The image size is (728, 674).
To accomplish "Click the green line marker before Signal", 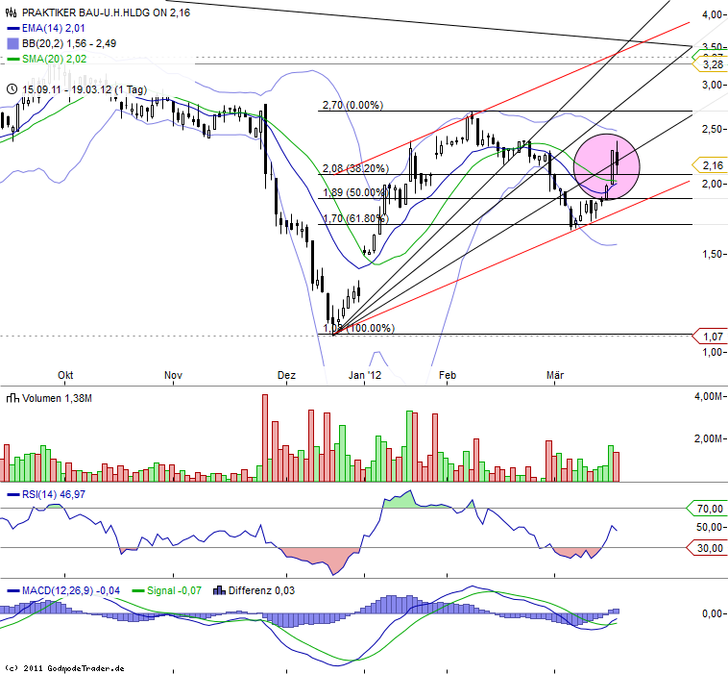I will [138, 590].
